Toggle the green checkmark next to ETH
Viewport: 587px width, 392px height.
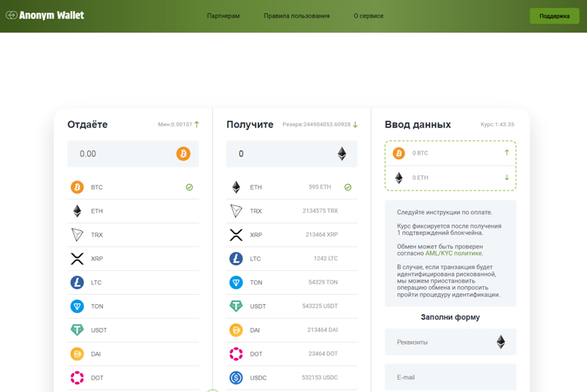pyautogui.click(x=348, y=187)
